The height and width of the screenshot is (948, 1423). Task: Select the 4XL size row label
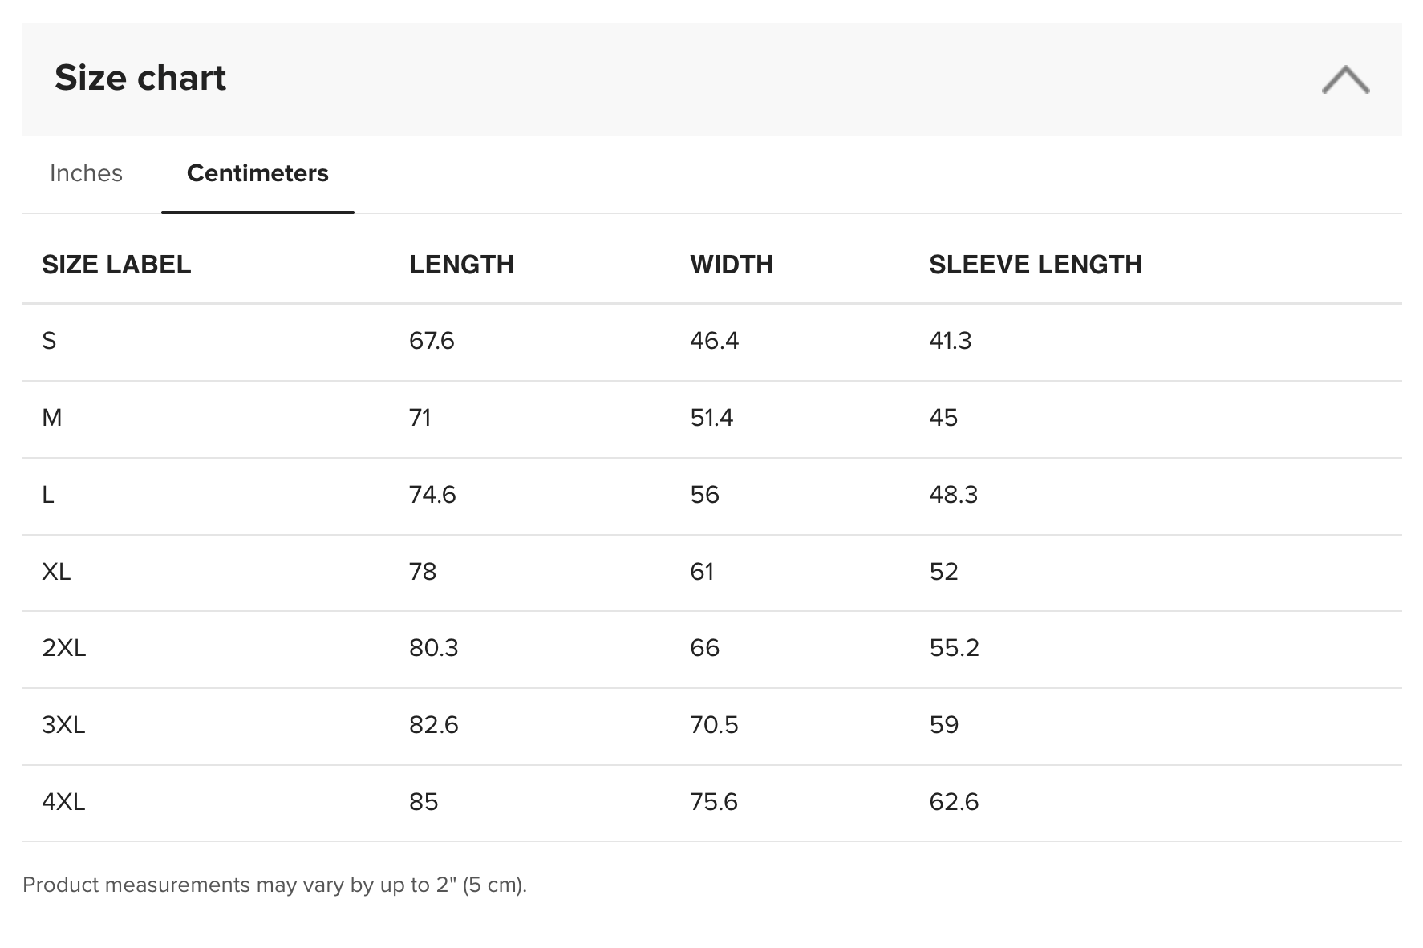(63, 802)
